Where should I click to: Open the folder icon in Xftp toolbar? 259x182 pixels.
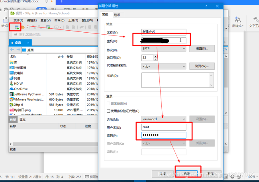click(23, 27)
